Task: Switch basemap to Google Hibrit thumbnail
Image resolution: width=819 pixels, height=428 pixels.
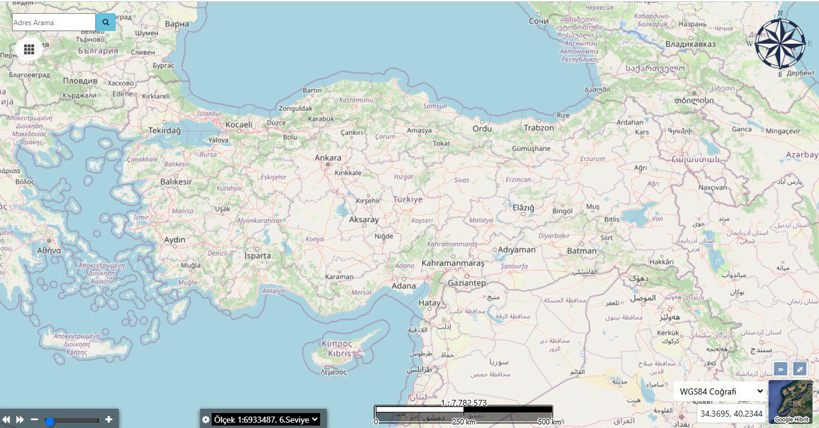Action: pyautogui.click(x=790, y=402)
